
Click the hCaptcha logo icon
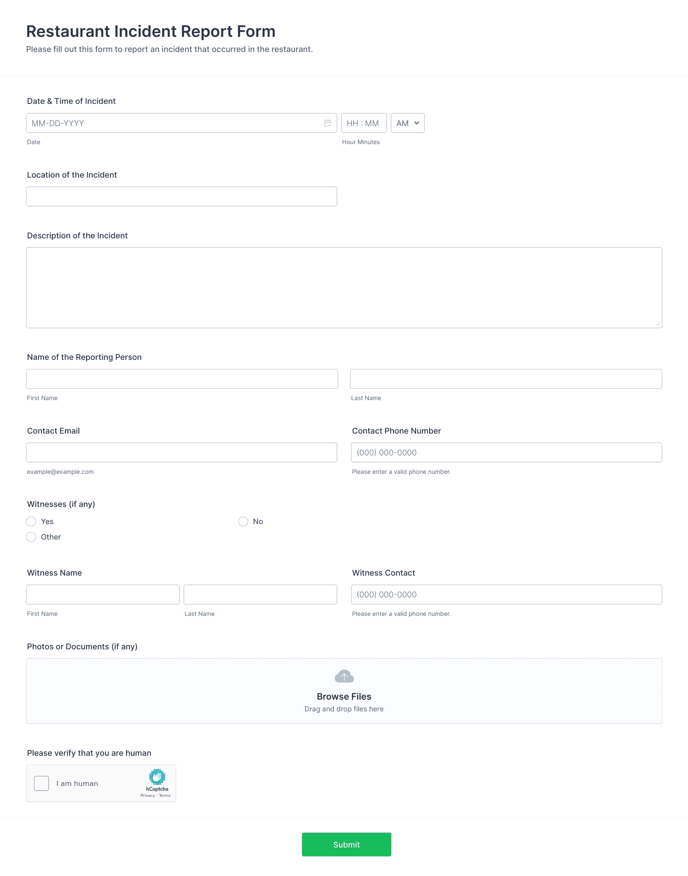pyautogui.click(x=157, y=778)
